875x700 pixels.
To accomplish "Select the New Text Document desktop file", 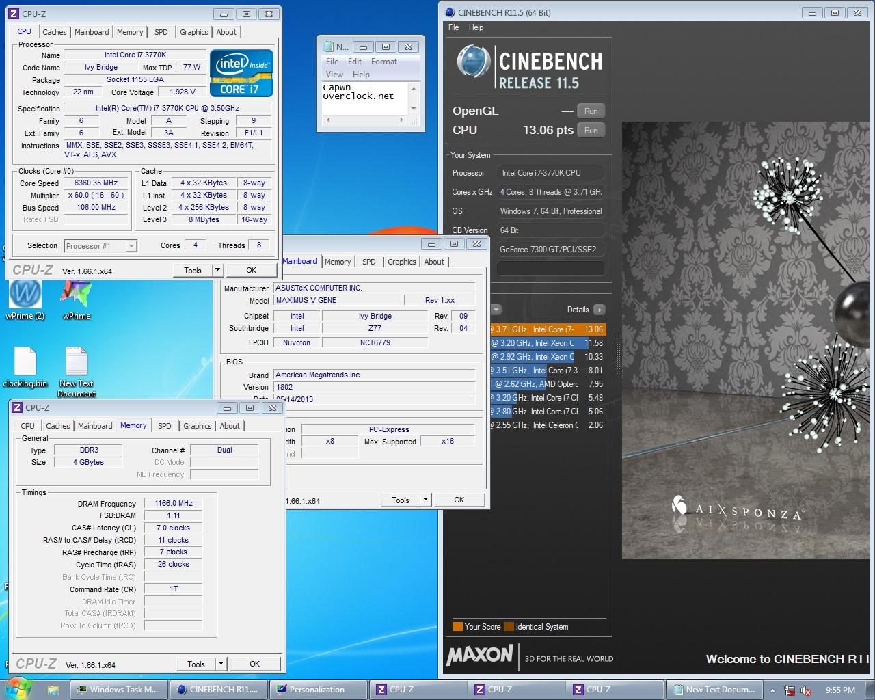I will click(77, 372).
